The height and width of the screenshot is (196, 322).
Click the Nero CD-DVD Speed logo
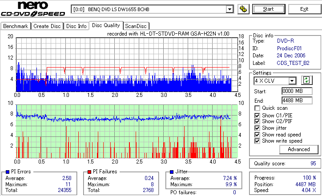33,9
